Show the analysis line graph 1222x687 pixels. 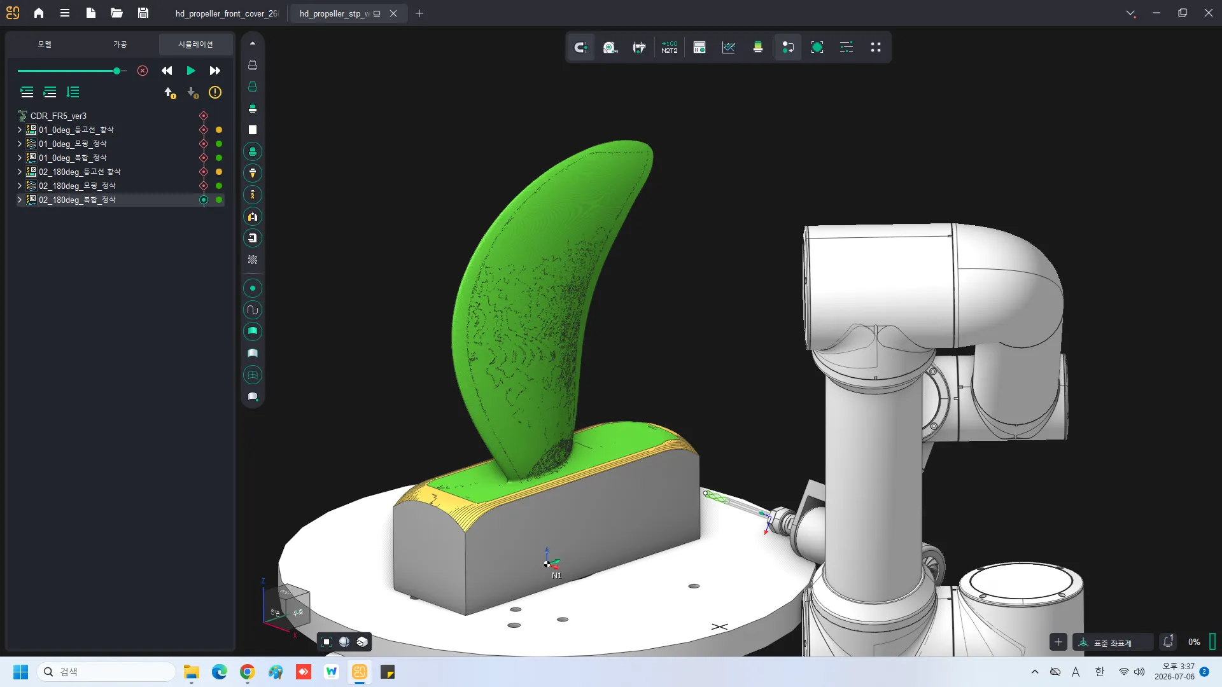click(729, 47)
